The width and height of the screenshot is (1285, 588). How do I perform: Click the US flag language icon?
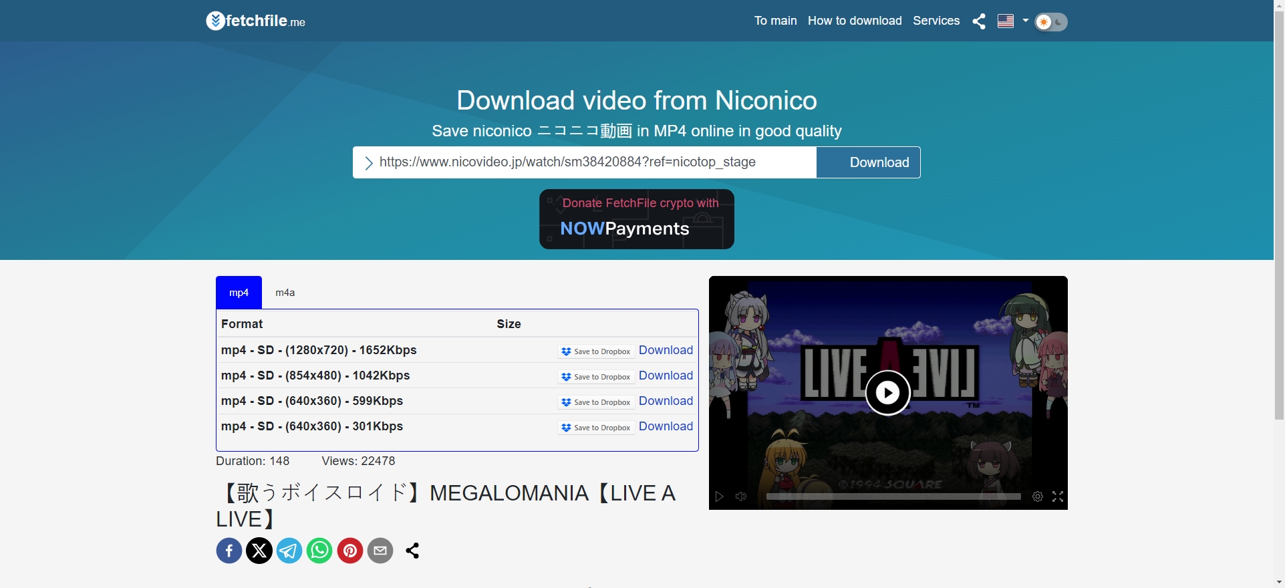click(x=1006, y=21)
